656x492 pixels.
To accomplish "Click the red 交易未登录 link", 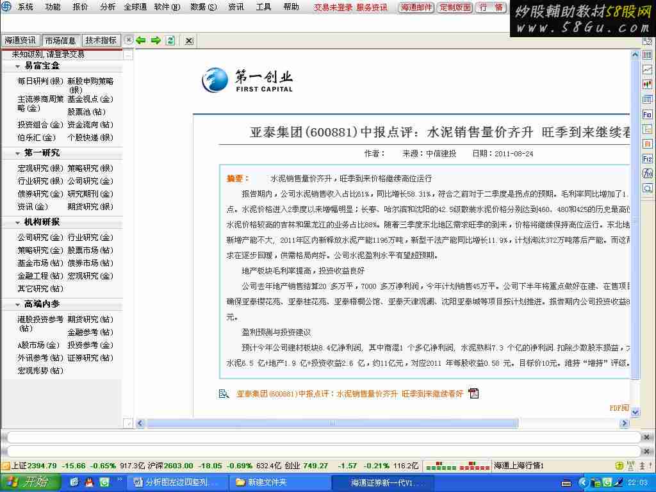I will click(333, 7).
